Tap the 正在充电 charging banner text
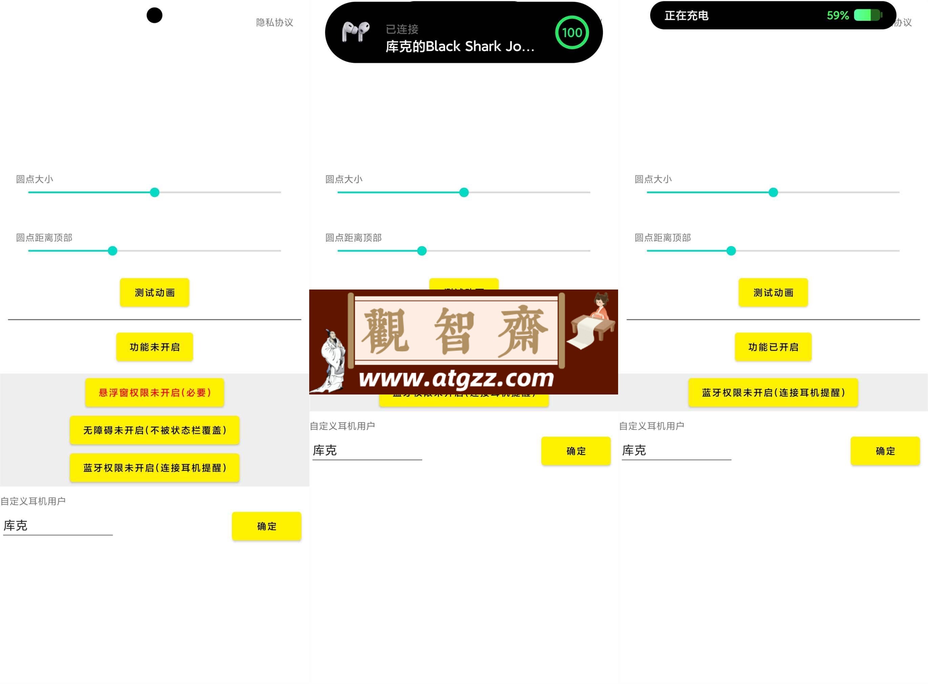Screen dimensions: 928x684 [x=686, y=16]
